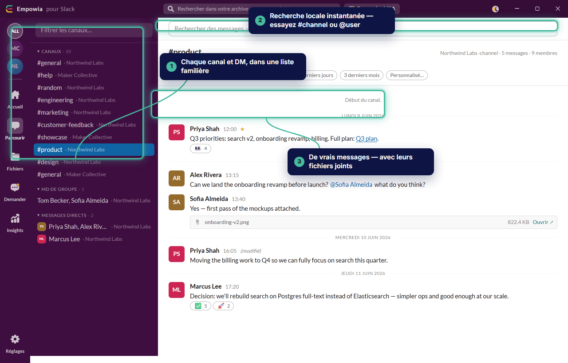The width and height of the screenshot is (568, 363).
Task: Open the Insights chart icon
Action: [15, 218]
